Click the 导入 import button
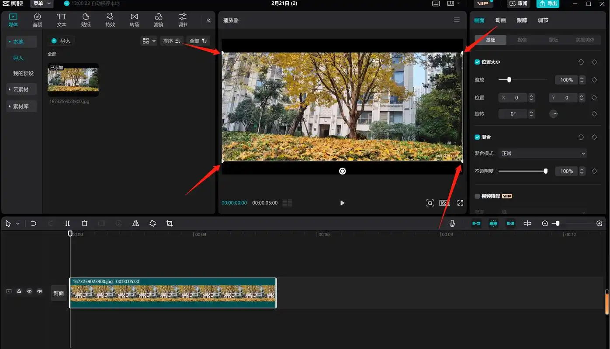Screen dimensions: 610x349 (61, 41)
